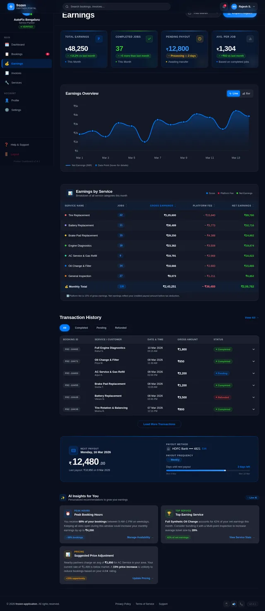Open Settings gear in sidebar

click(7, 110)
